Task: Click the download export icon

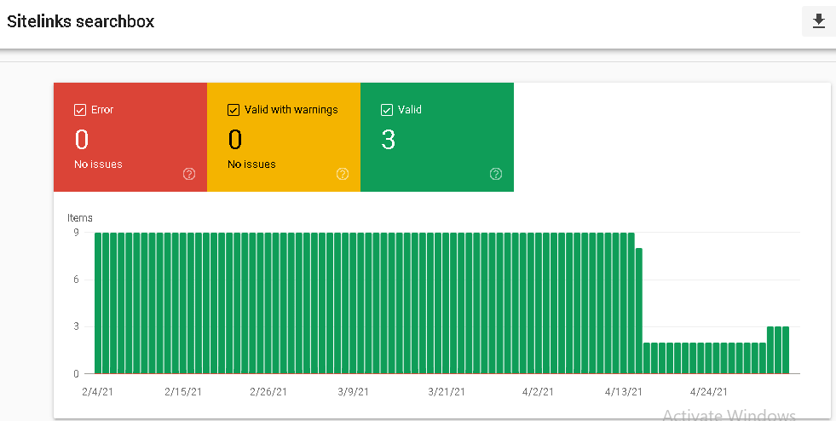Action: (818, 21)
